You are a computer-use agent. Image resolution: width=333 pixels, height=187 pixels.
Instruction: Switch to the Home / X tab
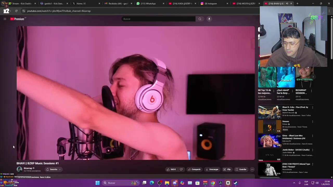click(x=86, y=4)
